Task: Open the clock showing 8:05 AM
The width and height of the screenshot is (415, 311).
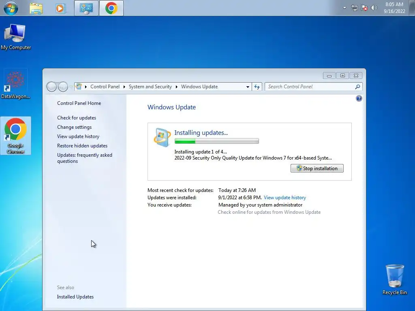Action: point(394,8)
